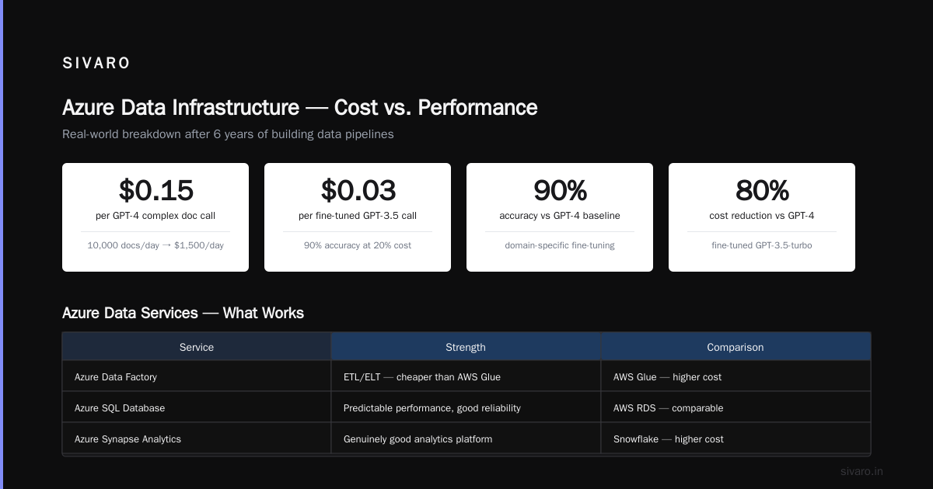Click the $0.15 stat value
933x489 pixels.
pos(155,190)
